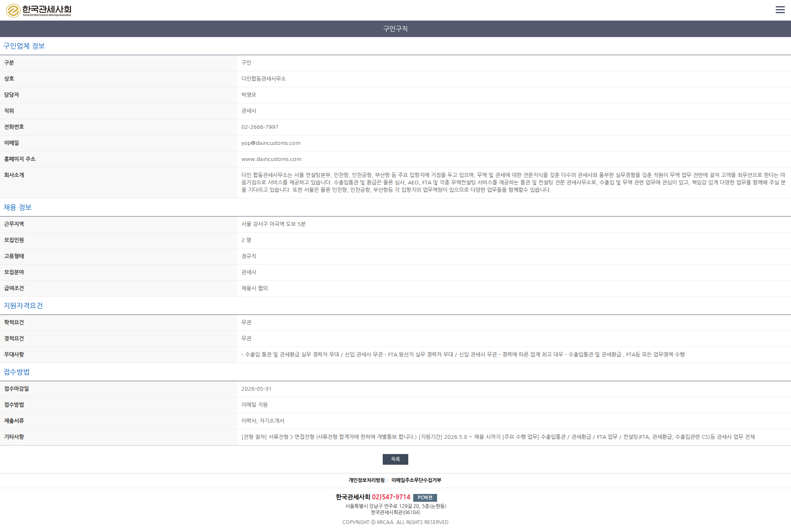Viewport: 791px width, 531px height.
Task: Click the 기타사항 details text
Action: coord(498,437)
